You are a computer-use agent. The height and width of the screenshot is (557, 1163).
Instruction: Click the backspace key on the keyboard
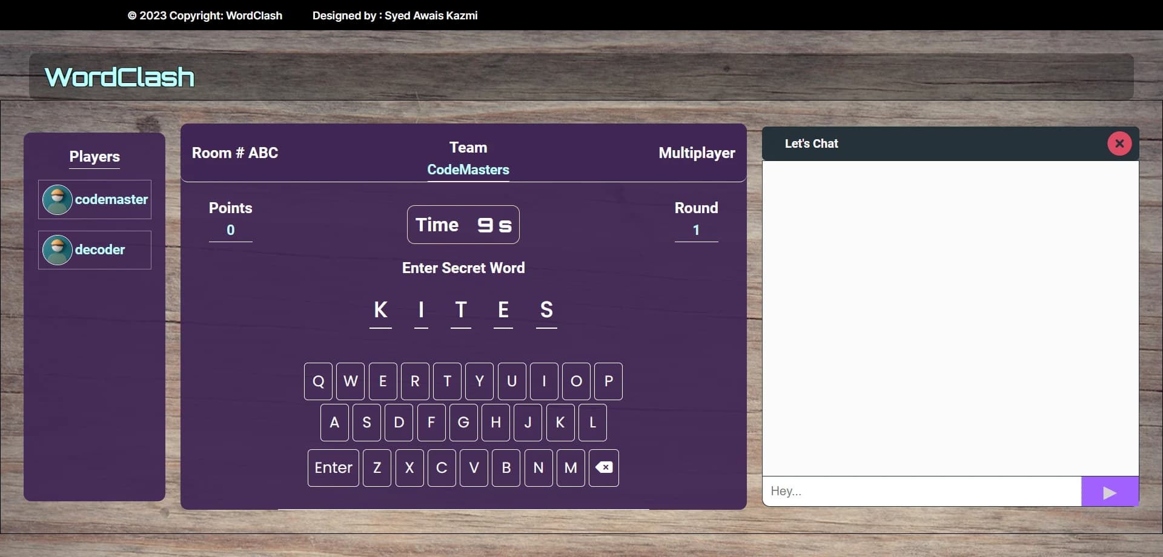coord(603,467)
